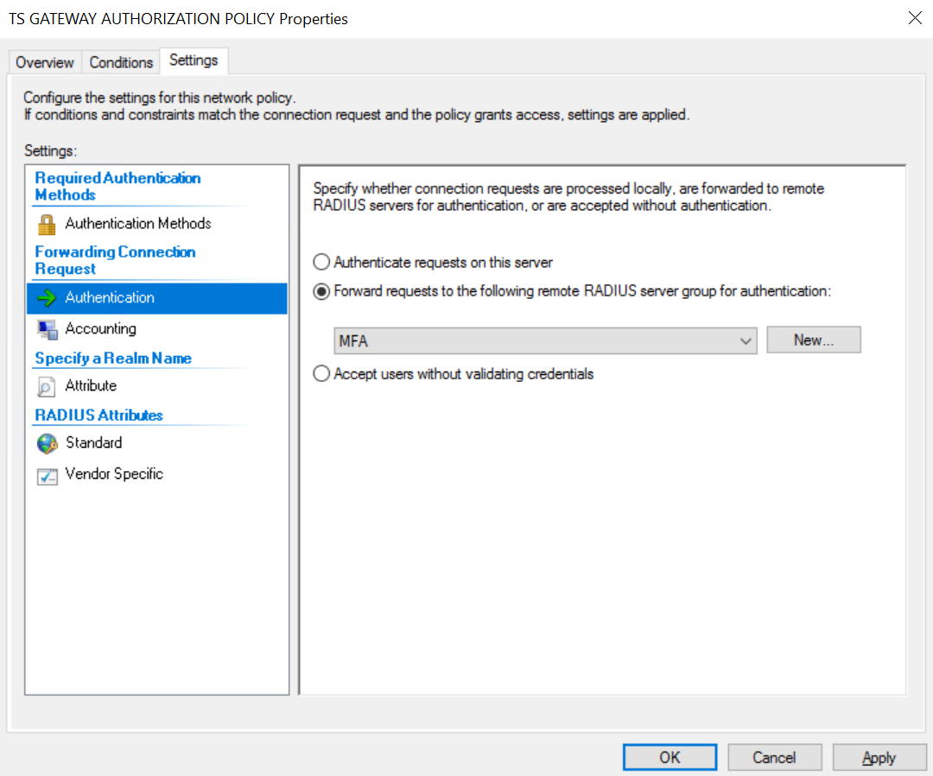Select forwarding requests to remote RADIUS group
Image resolution: width=933 pixels, height=776 pixels.
click(x=321, y=291)
